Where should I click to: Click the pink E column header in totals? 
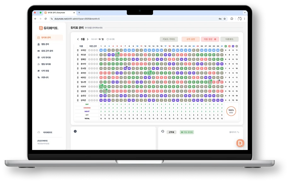[229, 46]
